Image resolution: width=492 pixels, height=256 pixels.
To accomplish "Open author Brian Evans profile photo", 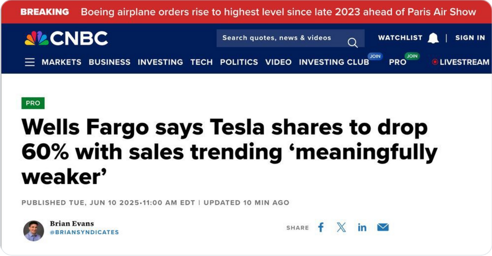I will click(x=33, y=230).
